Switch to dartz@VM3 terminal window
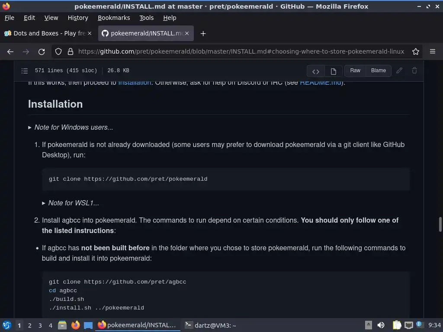The image size is (443, 332). tap(211, 325)
